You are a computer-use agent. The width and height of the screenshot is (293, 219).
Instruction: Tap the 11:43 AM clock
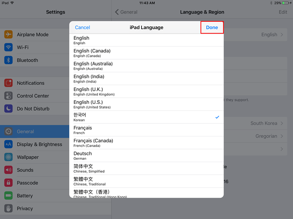point(147,3)
